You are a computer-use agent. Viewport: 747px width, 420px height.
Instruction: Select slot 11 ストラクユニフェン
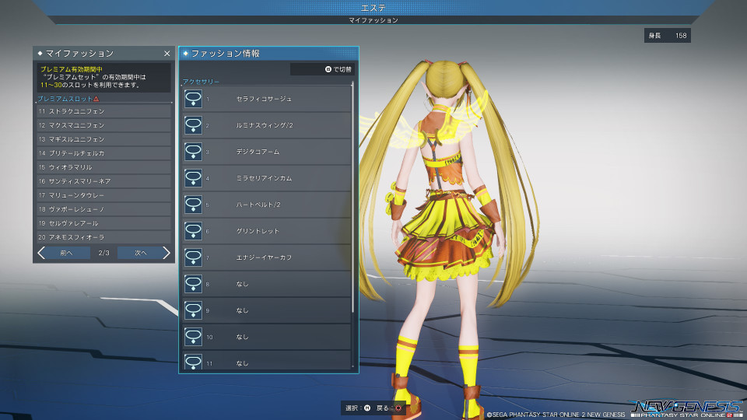coord(103,111)
